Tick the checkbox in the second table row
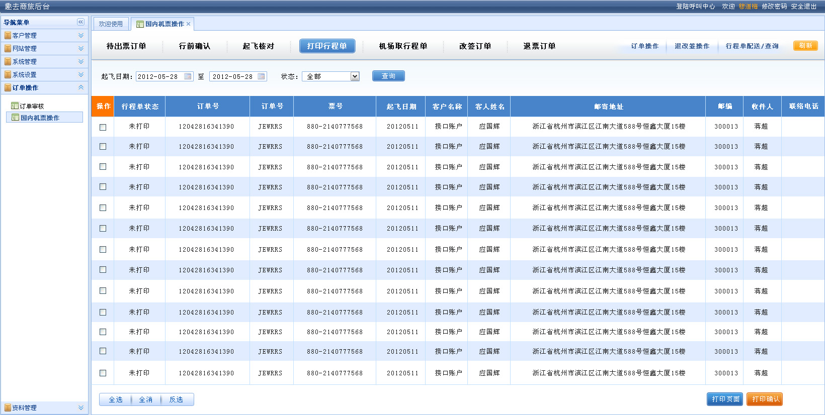The height and width of the screenshot is (415, 825). tap(103, 147)
